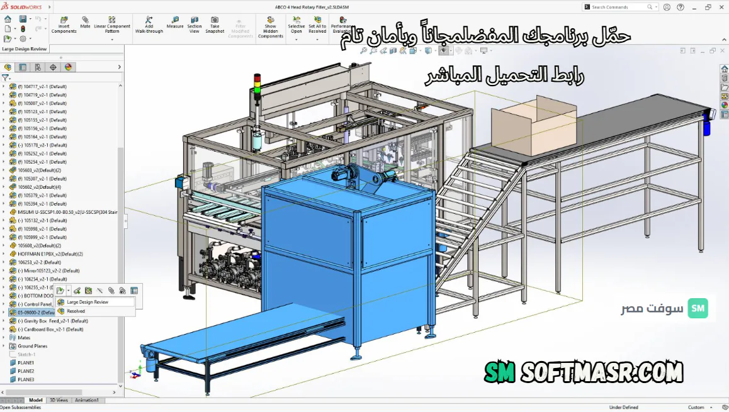Open the dropdown arrow beside Open Subassembly icon
Viewport: 729px width, 412px height.
coord(69,291)
